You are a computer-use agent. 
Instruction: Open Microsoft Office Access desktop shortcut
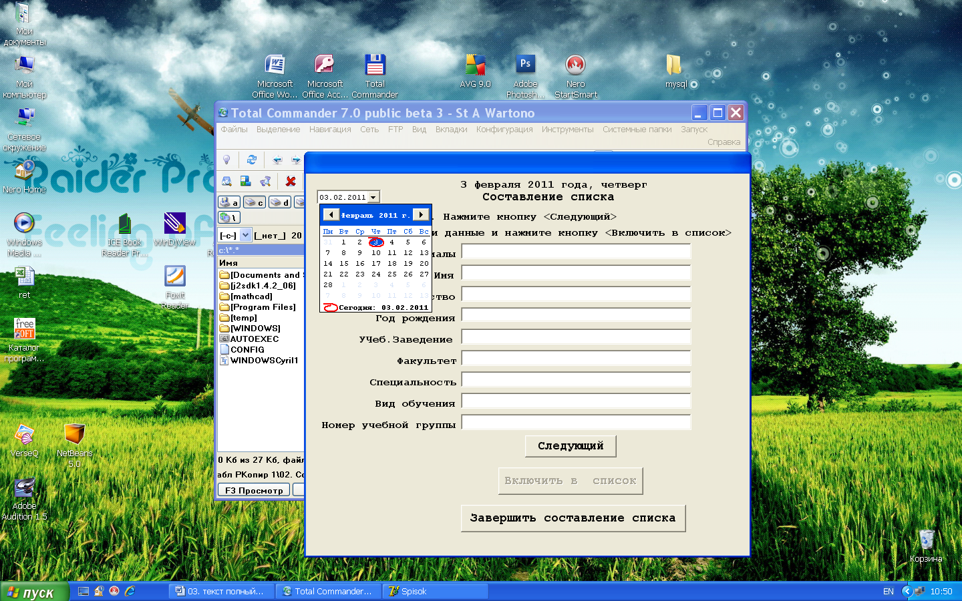pyautogui.click(x=325, y=76)
